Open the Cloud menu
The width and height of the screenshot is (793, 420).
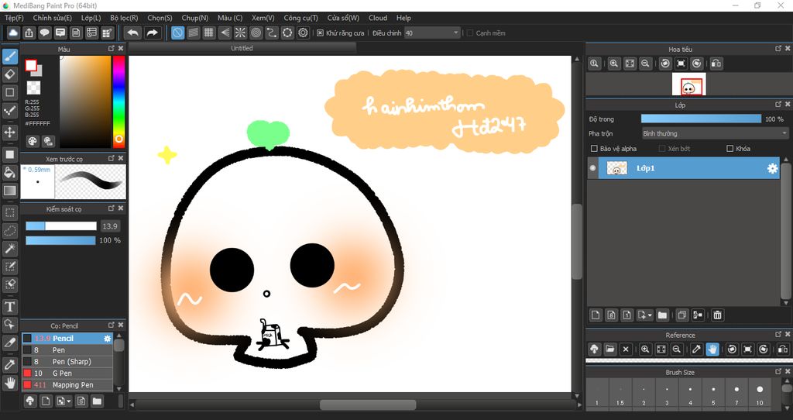click(x=378, y=18)
